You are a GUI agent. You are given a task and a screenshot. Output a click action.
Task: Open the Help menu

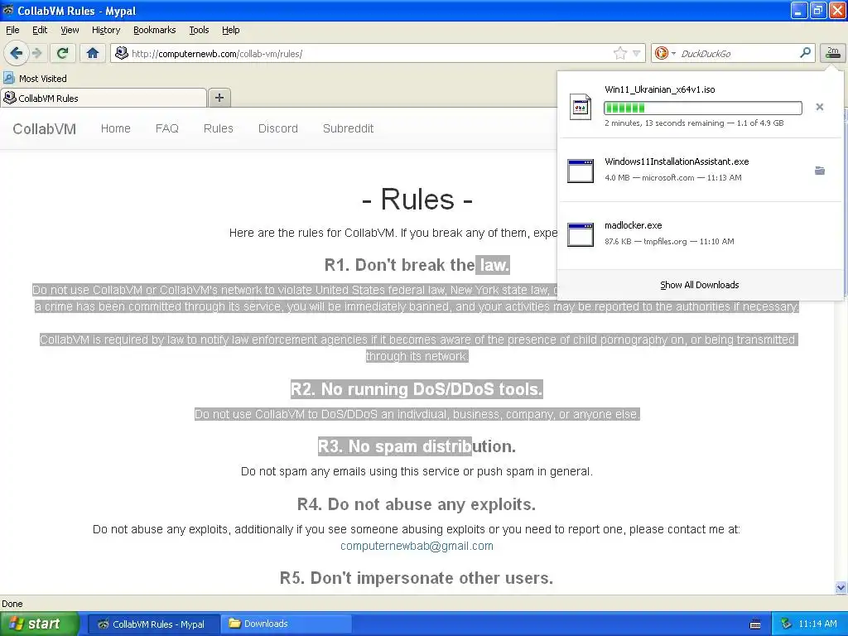tap(231, 30)
